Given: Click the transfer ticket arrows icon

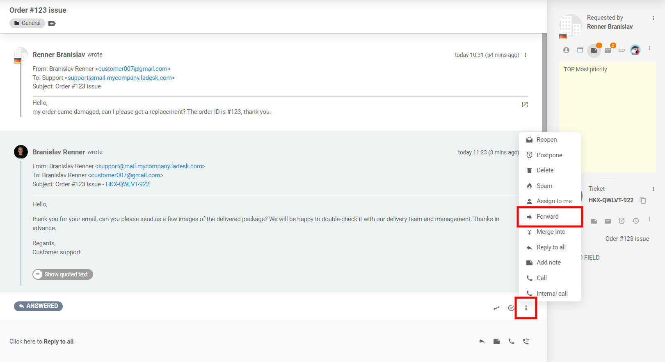Looking at the screenshot, I should point(496,308).
